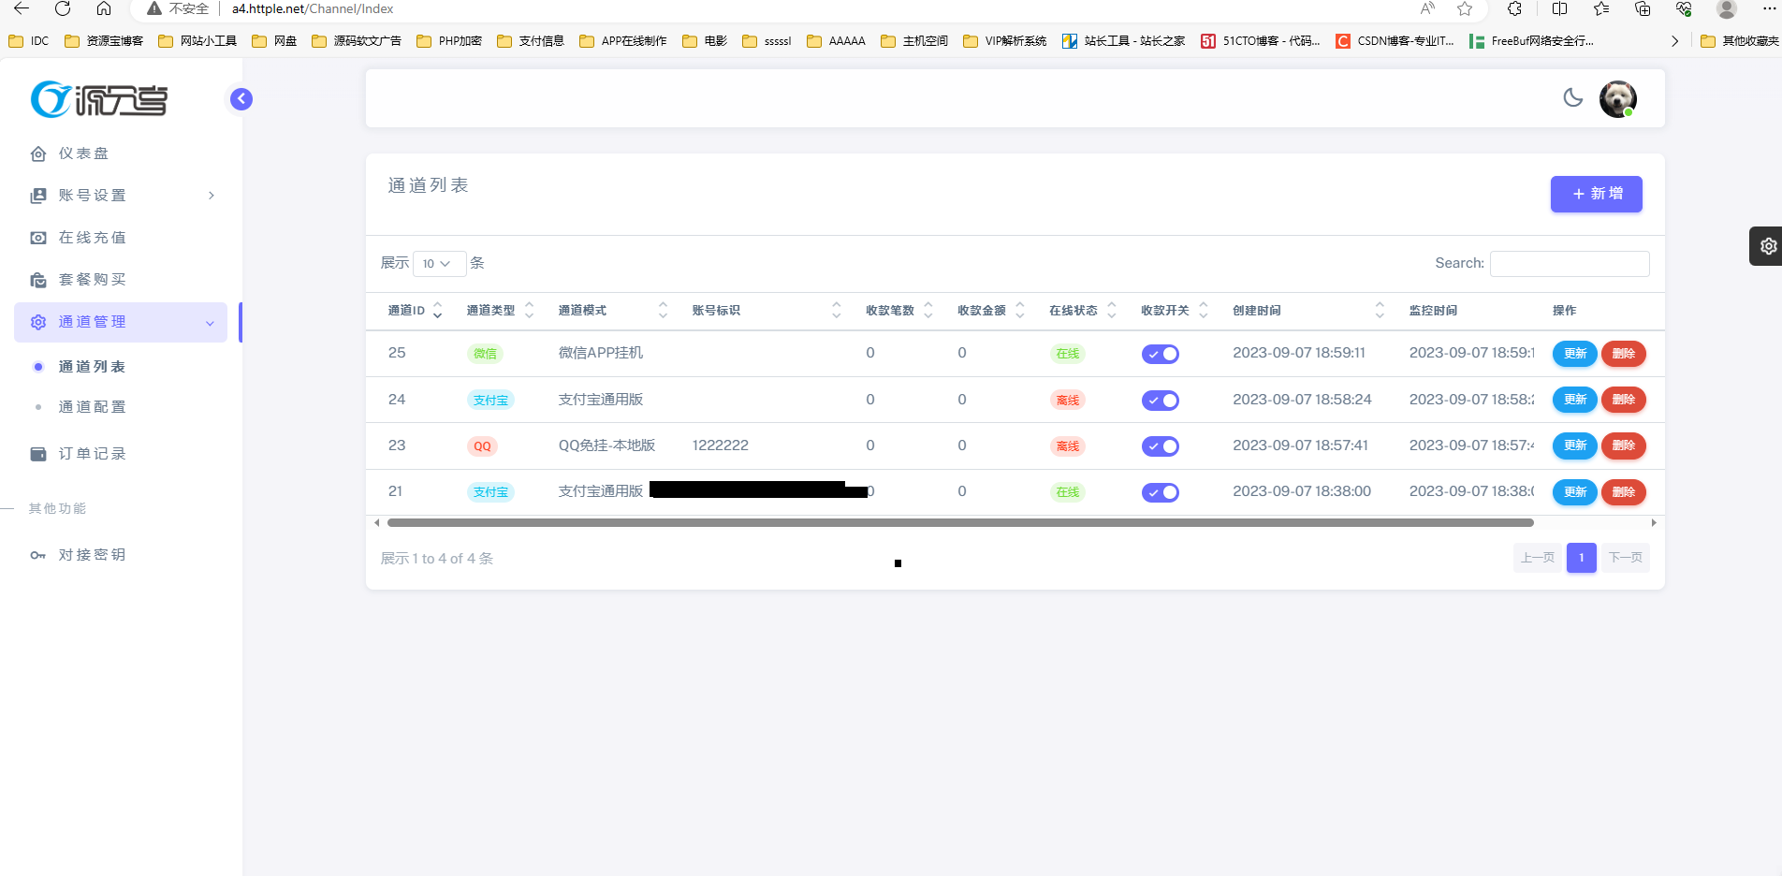
Task: Toggle dark mode with the moon icon
Action: (1573, 97)
